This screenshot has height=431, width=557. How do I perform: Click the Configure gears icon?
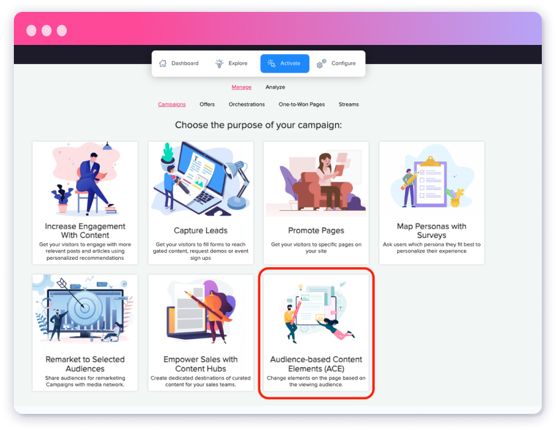[x=322, y=63]
